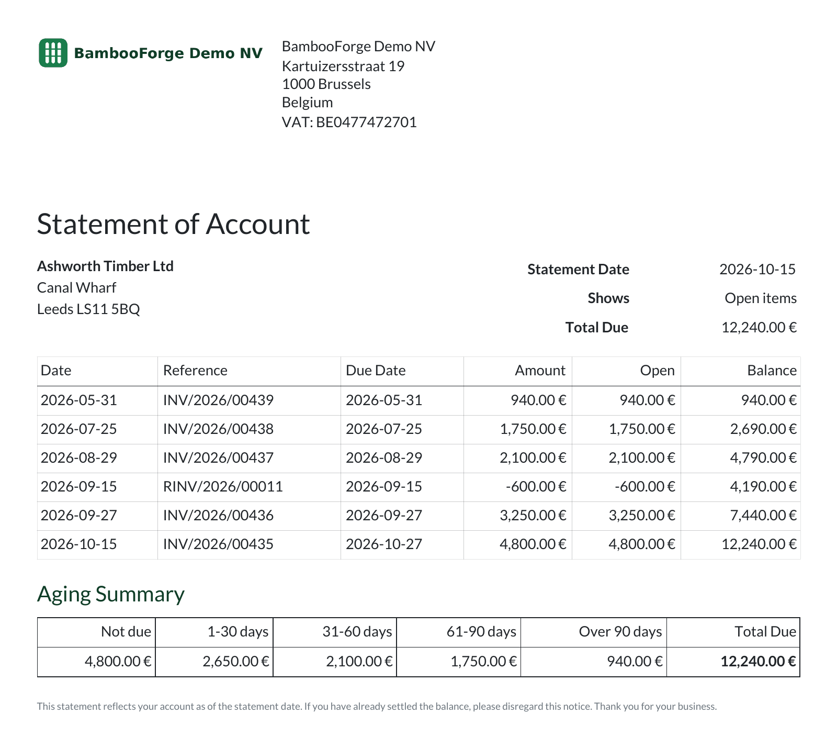This screenshot has height=737, width=837.
Task: Click the 2,650.00 € aging value
Action: tap(236, 661)
